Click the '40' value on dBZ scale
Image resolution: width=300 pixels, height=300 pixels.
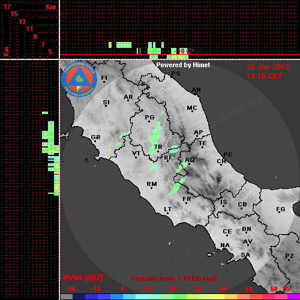[x=223, y=289]
